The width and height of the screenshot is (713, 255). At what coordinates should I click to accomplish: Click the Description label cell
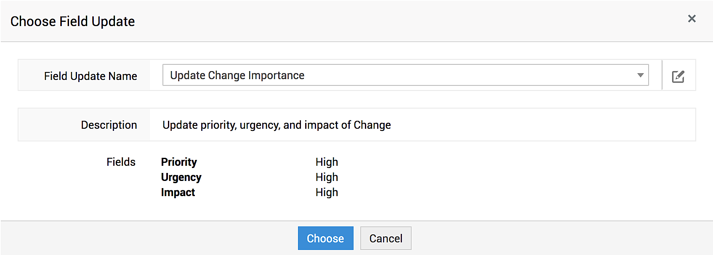point(109,125)
